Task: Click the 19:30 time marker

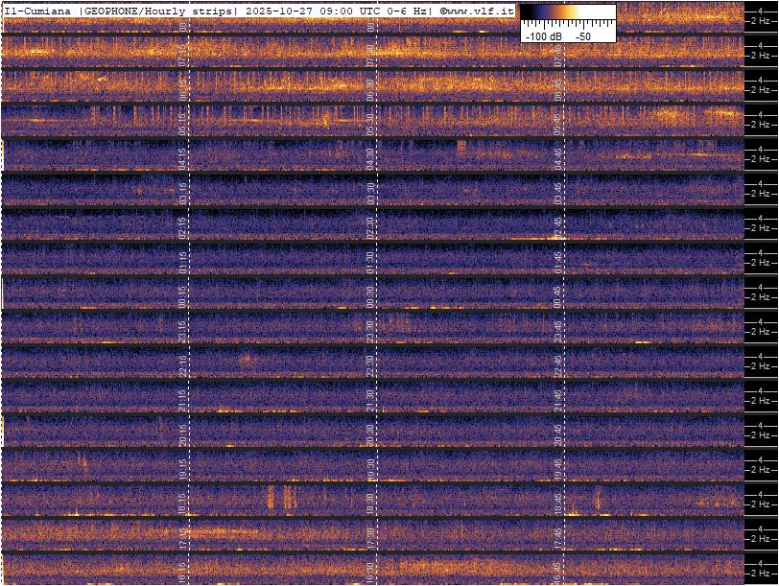Action: (x=370, y=469)
